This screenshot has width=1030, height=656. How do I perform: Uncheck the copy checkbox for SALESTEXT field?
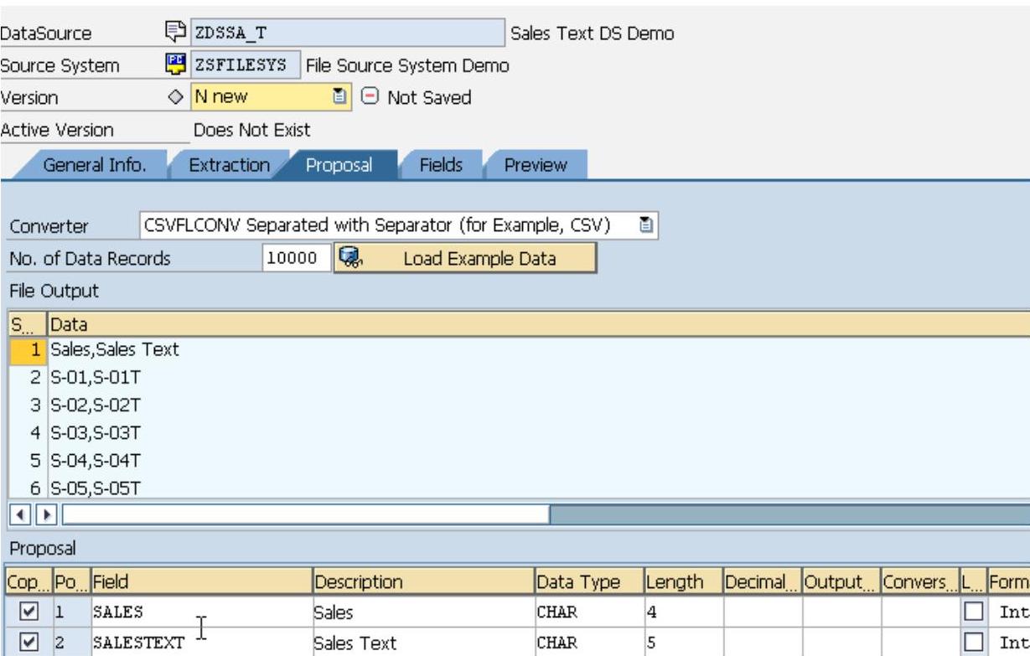click(x=27, y=642)
